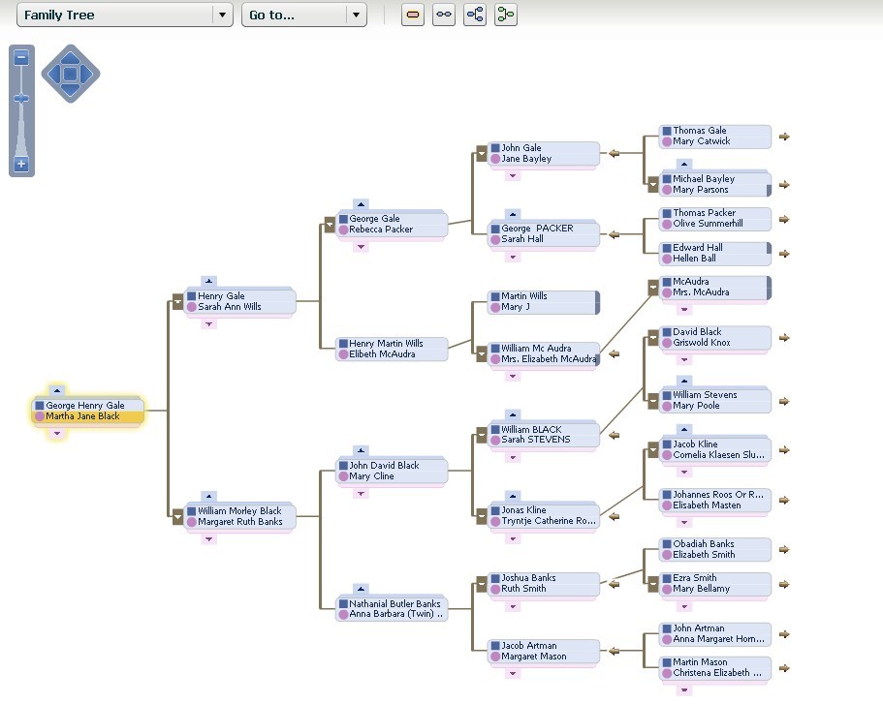
Task: Expand the down-arrow tab below Margaret Ruth Banks
Action: pos(209,539)
